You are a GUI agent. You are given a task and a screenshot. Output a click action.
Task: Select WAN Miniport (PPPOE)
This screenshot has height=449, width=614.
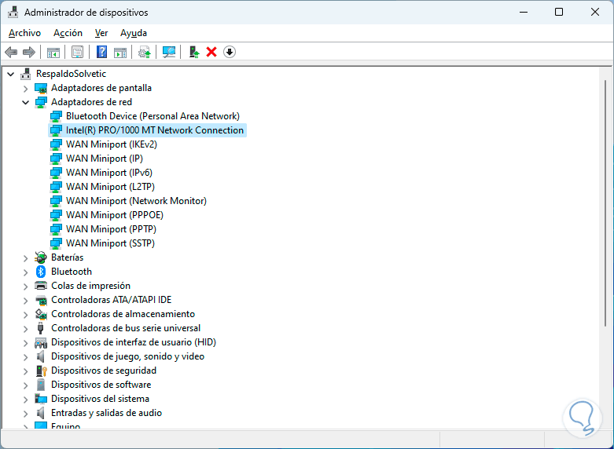[x=114, y=215]
